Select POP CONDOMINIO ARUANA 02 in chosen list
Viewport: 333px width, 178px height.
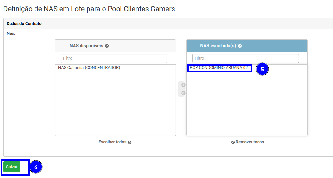click(219, 68)
